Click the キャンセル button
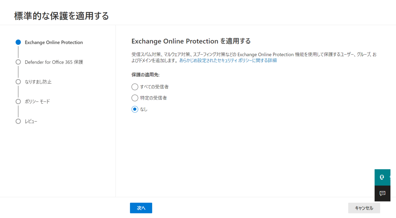The image size is (396, 218). pos(364,208)
